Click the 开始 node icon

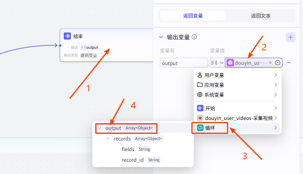coord(200,108)
